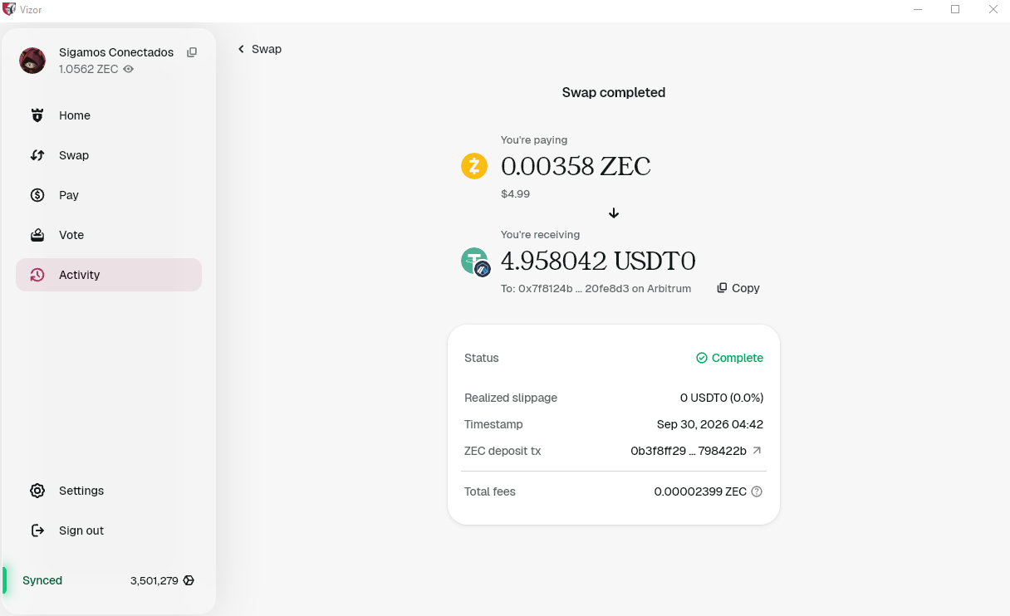Screen dimensions: 1010x616
Task: Open the Settings label in sidebar
Action: point(81,491)
